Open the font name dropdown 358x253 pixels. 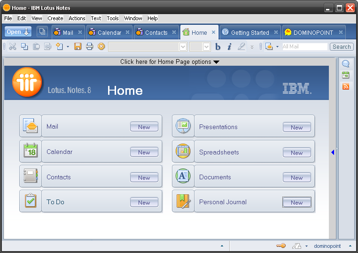(x=183, y=47)
